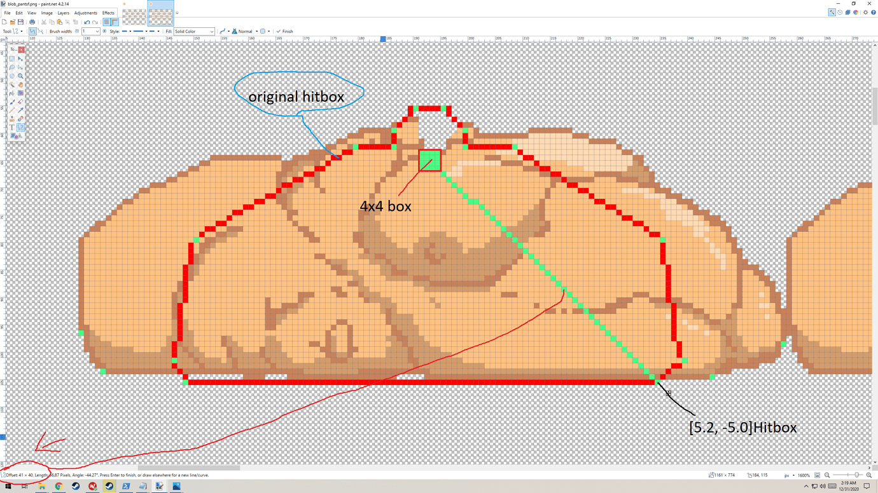The width and height of the screenshot is (878, 493).
Task: Select the Magic Wand tool
Action: click(12, 84)
